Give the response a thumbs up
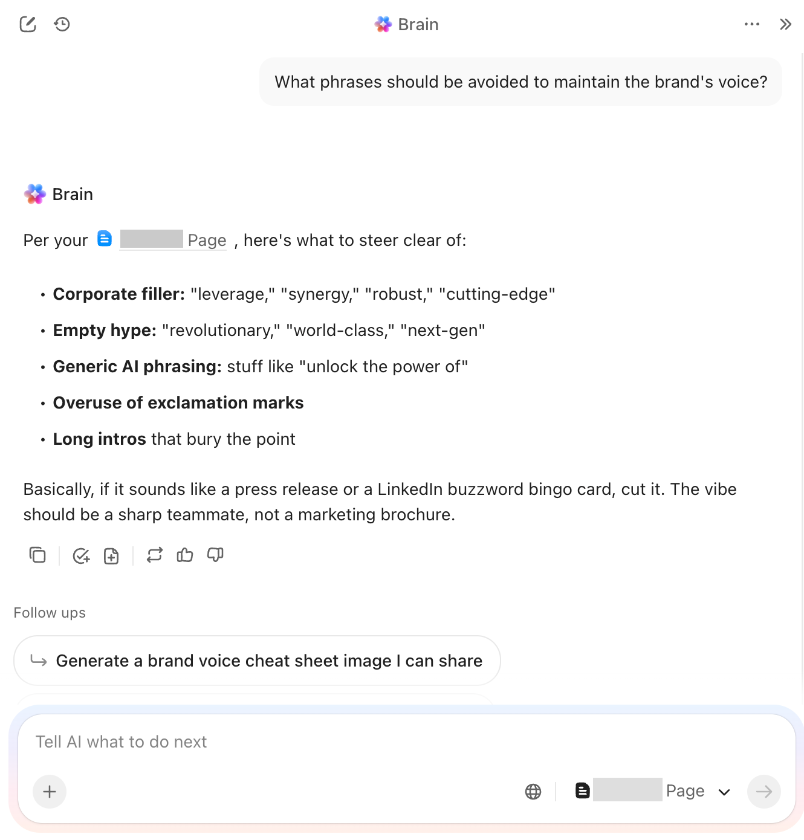 coord(185,555)
